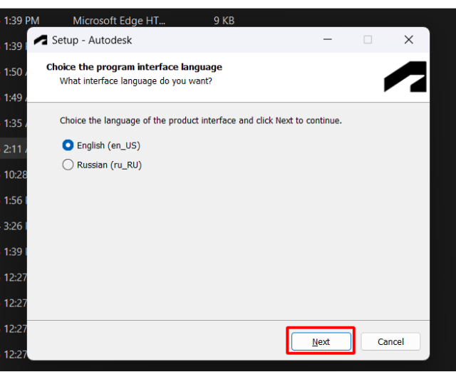Minimize the Setup - Autodesk window
Viewport: 456px width, 372px height.
pos(326,40)
